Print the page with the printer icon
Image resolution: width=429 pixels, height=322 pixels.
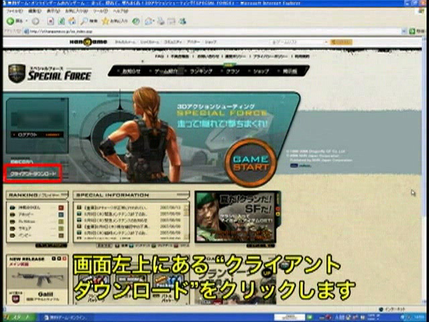point(161,21)
